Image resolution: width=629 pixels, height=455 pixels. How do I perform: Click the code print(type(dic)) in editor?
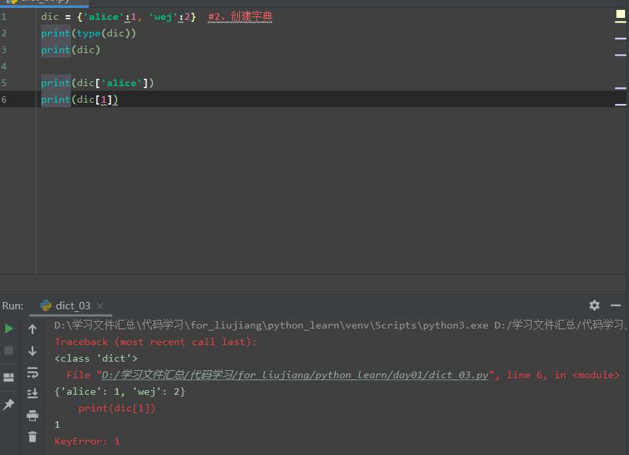click(x=89, y=33)
